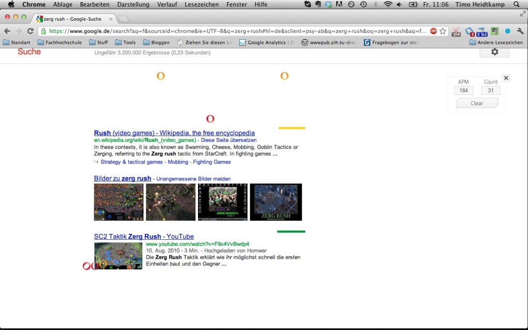Click the APM value field showing 184

coord(464,91)
